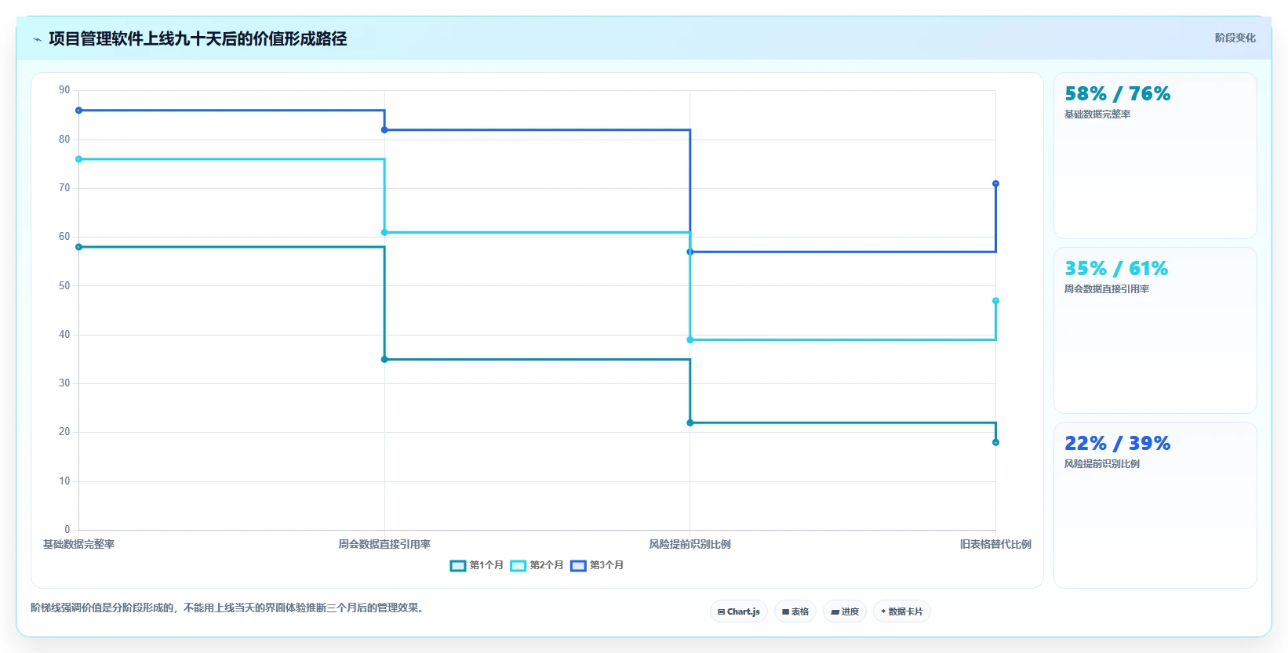Toggle the 第1个月 legend series
This screenshot has height=653, width=1288.
pyautogui.click(x=477, y=565)
